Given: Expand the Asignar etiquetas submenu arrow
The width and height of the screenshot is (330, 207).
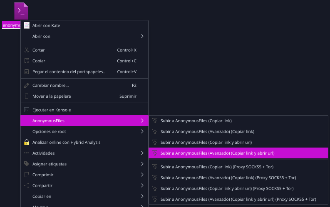Looking at the screenshot, I should click(142, 164).
